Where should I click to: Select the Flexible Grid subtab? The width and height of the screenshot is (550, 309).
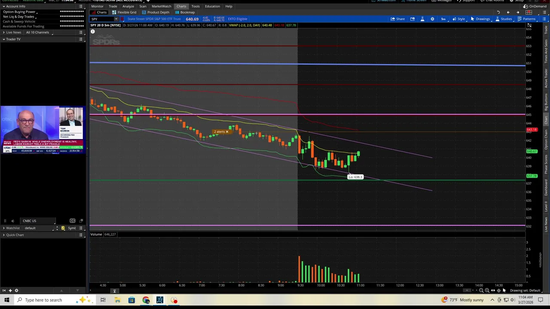(124, 12)
